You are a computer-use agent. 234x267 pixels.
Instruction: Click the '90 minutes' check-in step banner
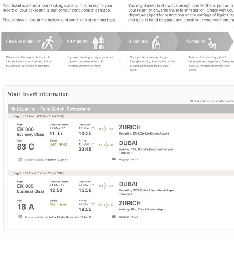click(x=89, y=42)
